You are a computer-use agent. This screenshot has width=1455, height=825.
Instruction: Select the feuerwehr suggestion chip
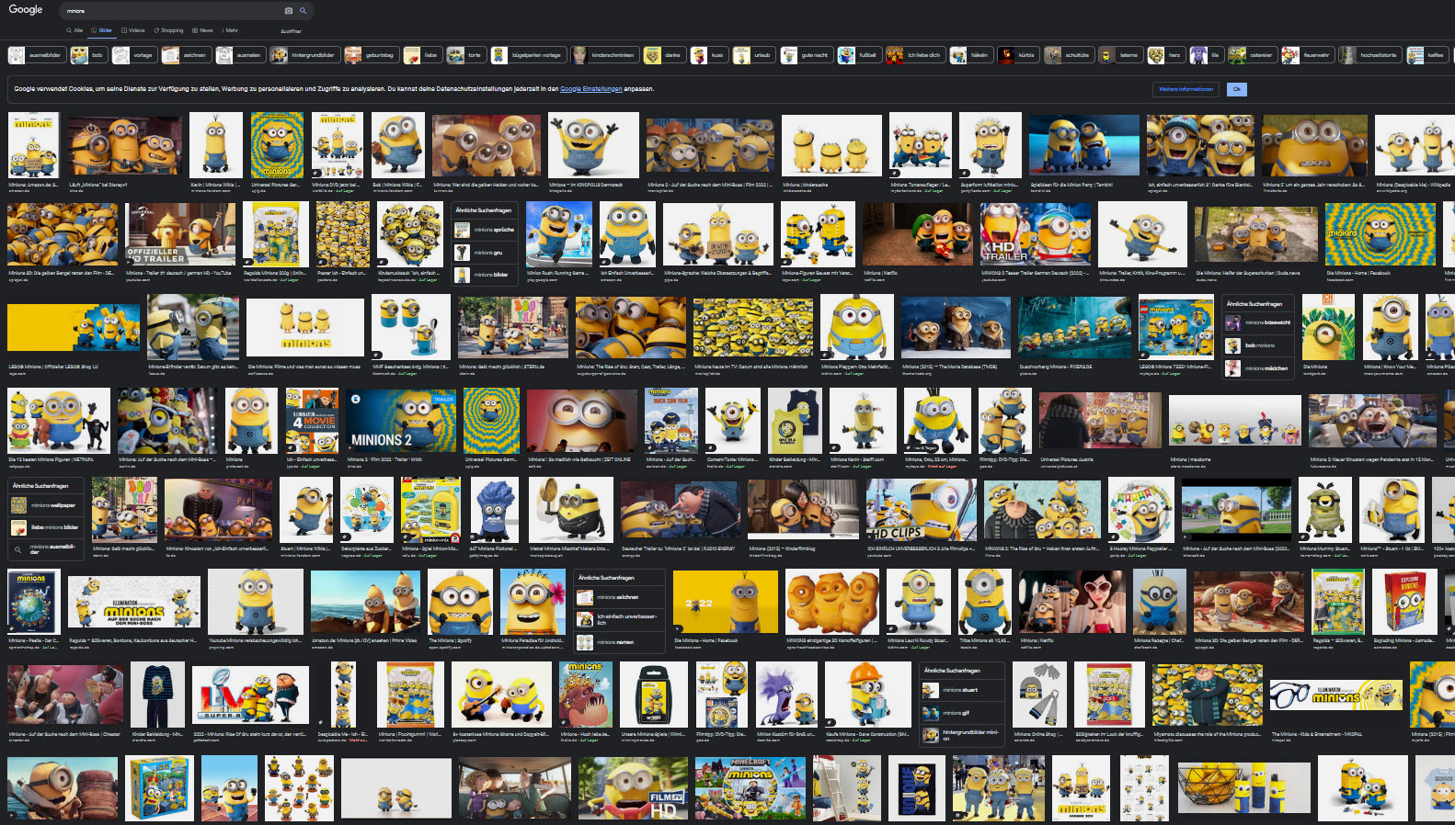pos(1307,55)
